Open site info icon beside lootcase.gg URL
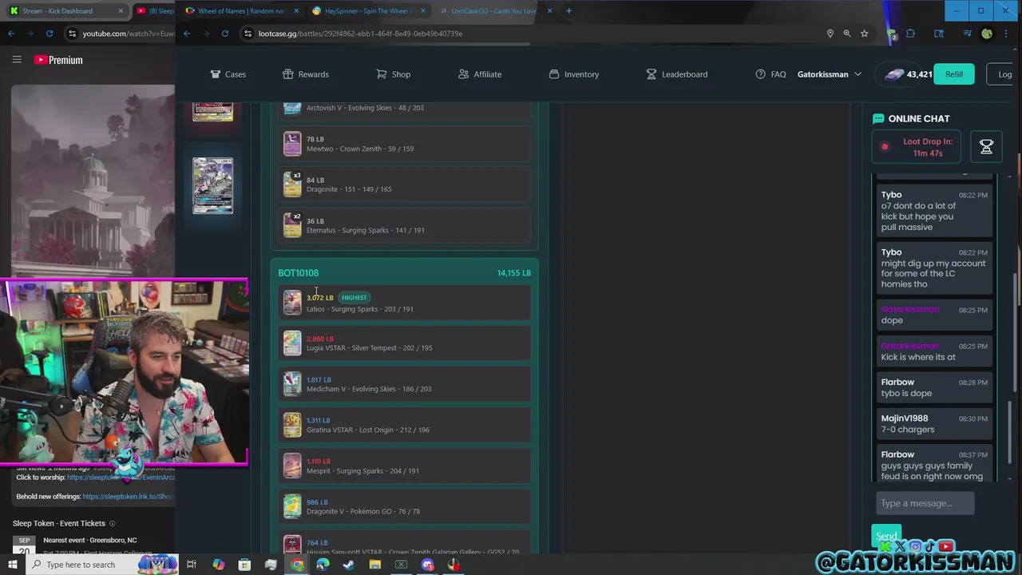The image size is (1022, 575). (248, 34)
